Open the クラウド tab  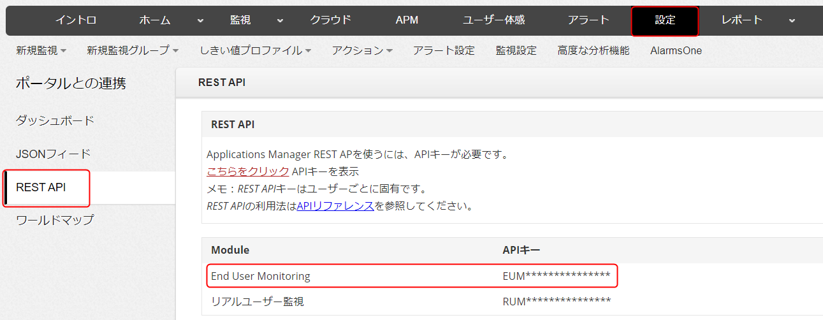click(x=330, y=20)
